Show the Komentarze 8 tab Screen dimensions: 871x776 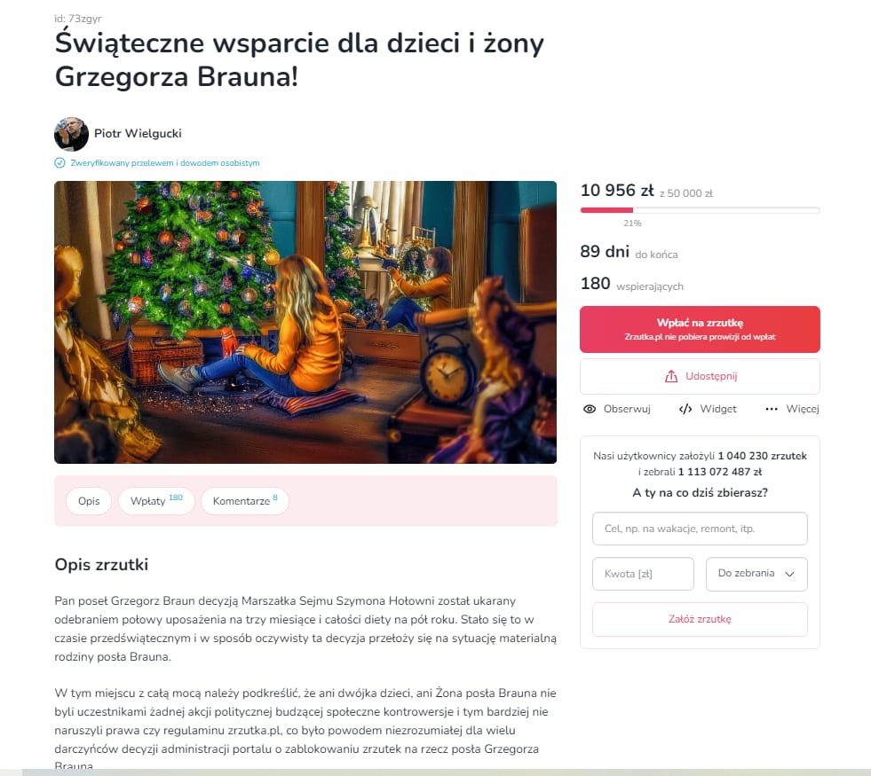point(244,501)
